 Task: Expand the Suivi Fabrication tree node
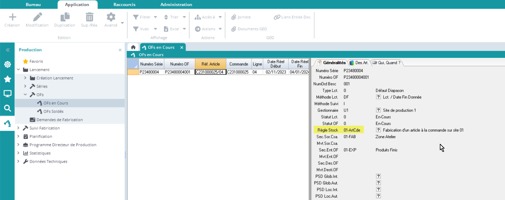point(18,128)
